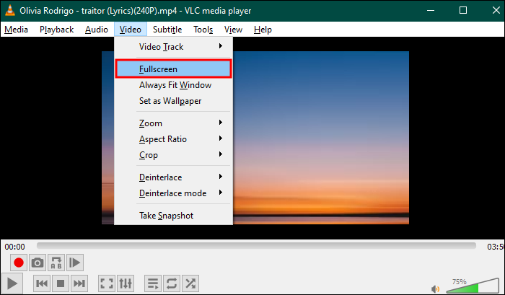Skip to next media
This screenshot has height=295, width=505.
[x=79, y=283]
